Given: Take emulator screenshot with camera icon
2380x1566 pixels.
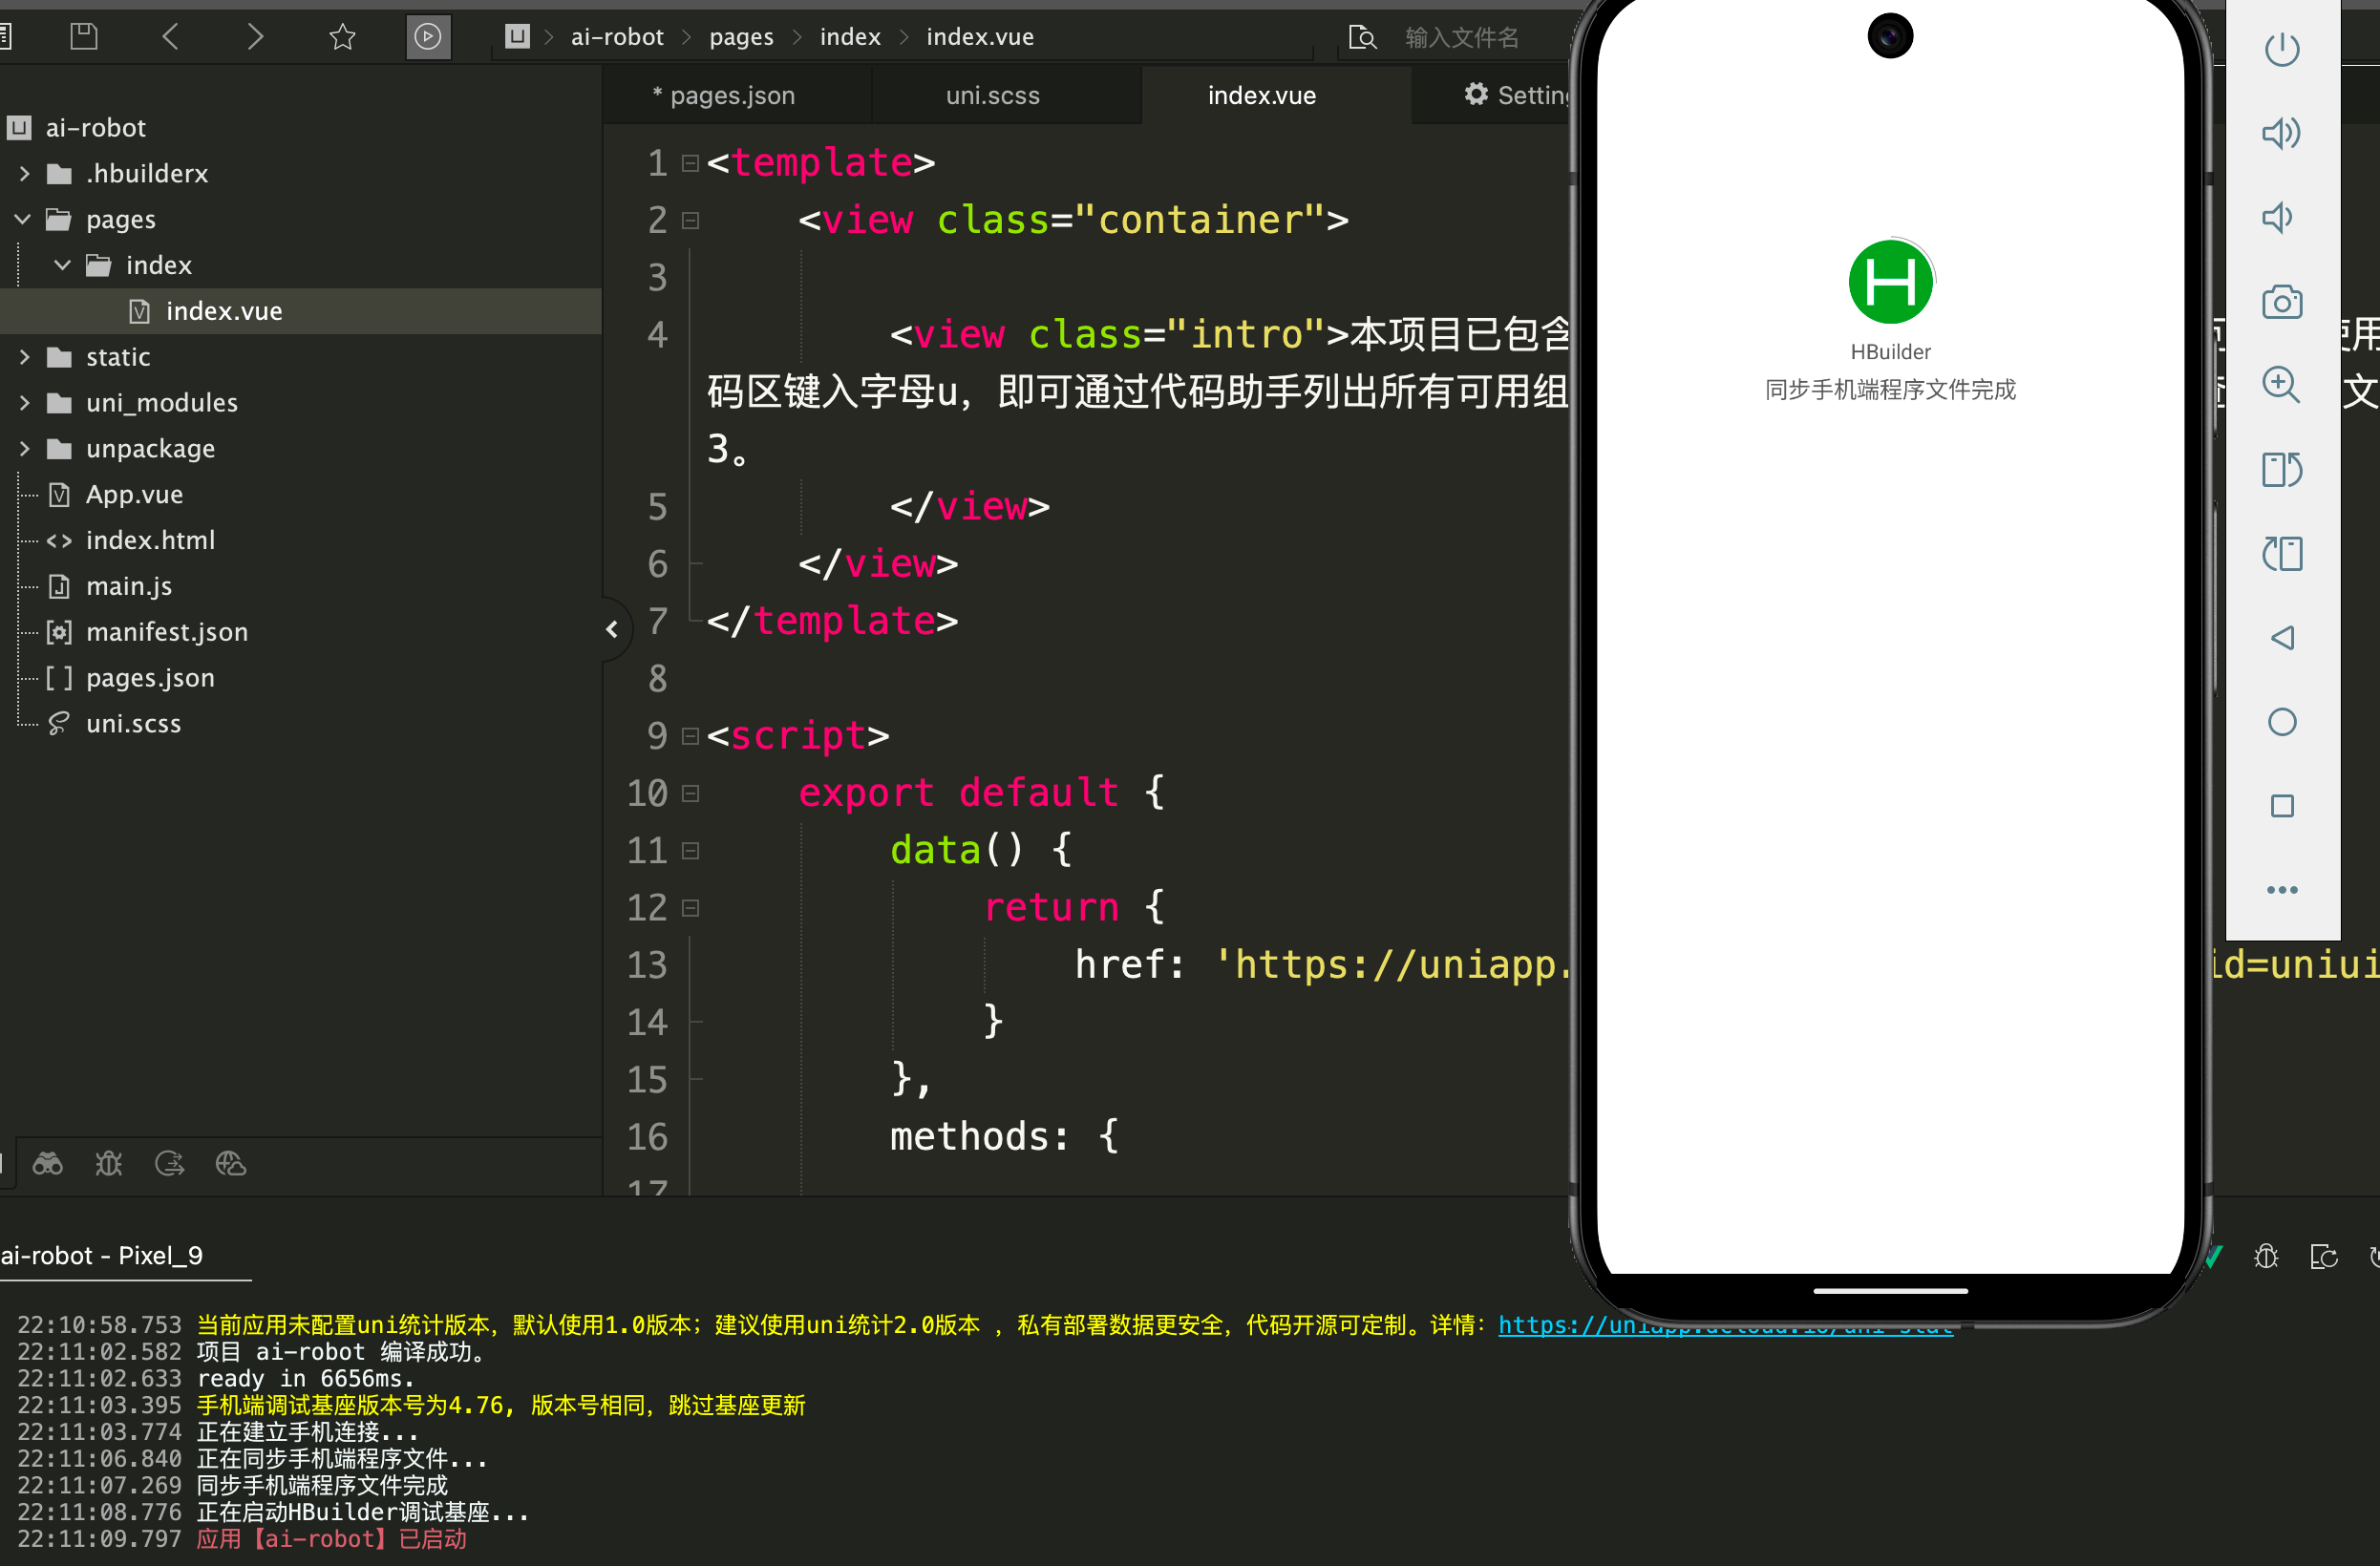Looking at the screenshot, I should 2281,301.
